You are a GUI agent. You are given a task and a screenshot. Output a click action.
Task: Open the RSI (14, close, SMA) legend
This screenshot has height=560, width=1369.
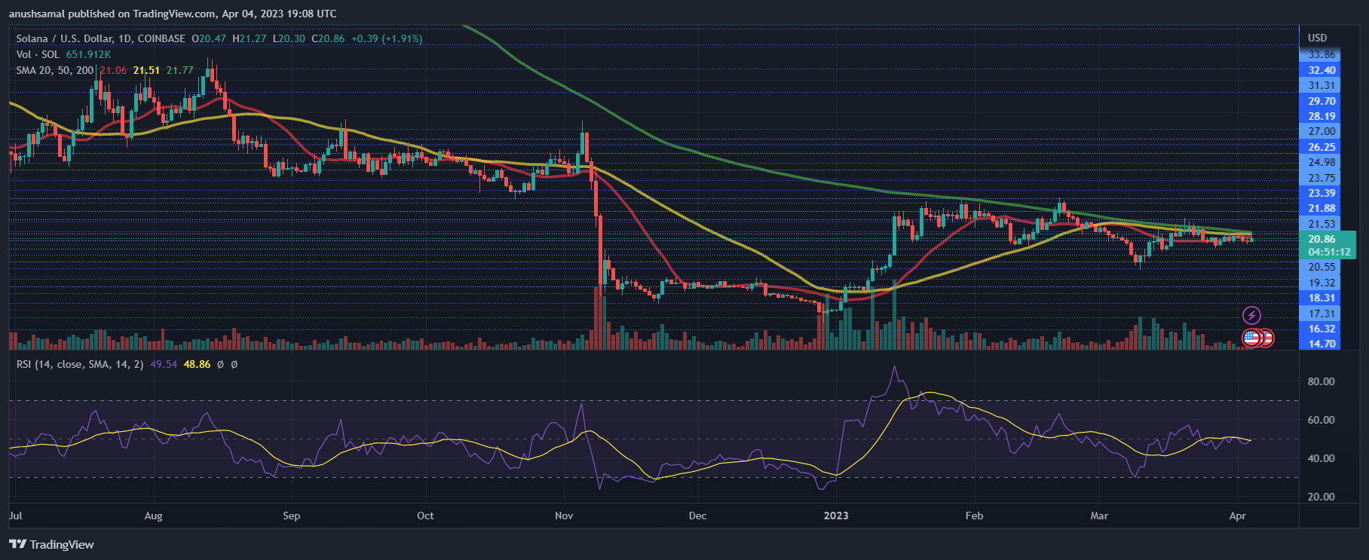(80, 364)
